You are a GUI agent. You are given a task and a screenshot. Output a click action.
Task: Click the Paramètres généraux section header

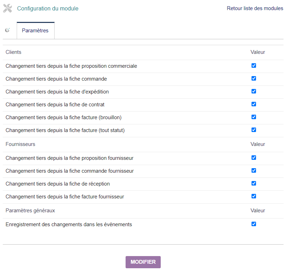(30, 211)
